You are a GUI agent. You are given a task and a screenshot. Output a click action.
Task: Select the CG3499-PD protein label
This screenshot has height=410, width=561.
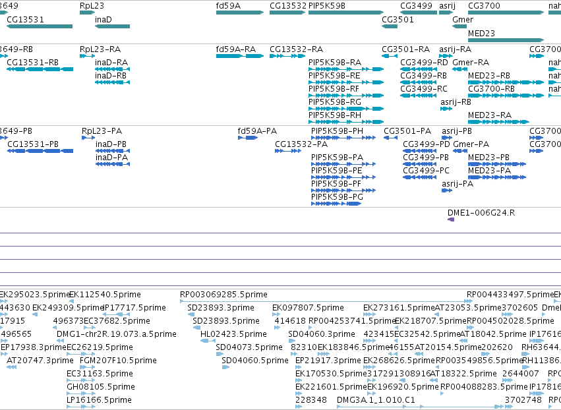[427, 144]
